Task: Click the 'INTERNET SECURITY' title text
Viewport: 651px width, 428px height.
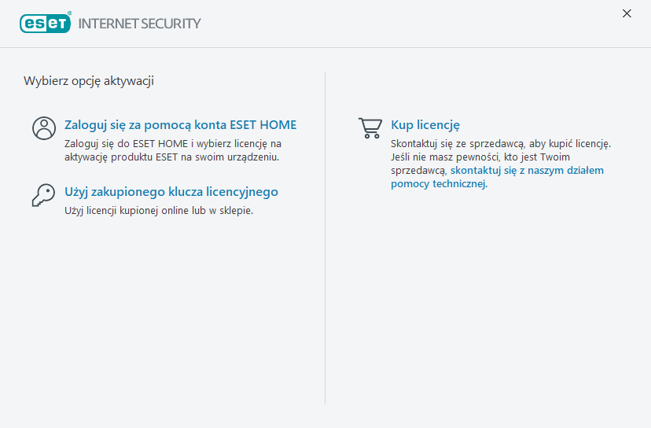Action: (139, 24)
